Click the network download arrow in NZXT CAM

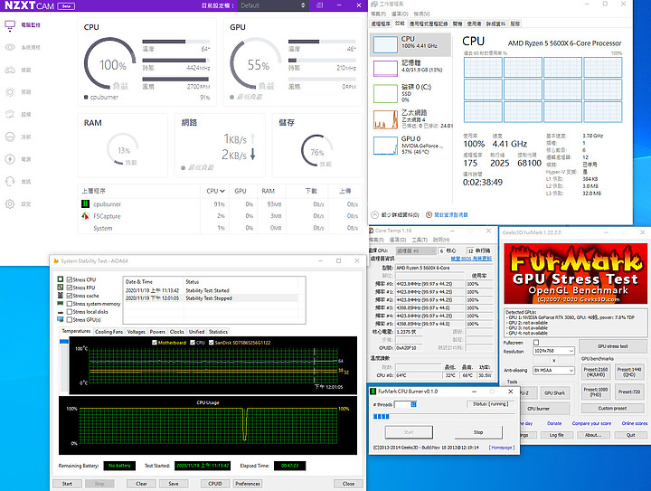252,155
